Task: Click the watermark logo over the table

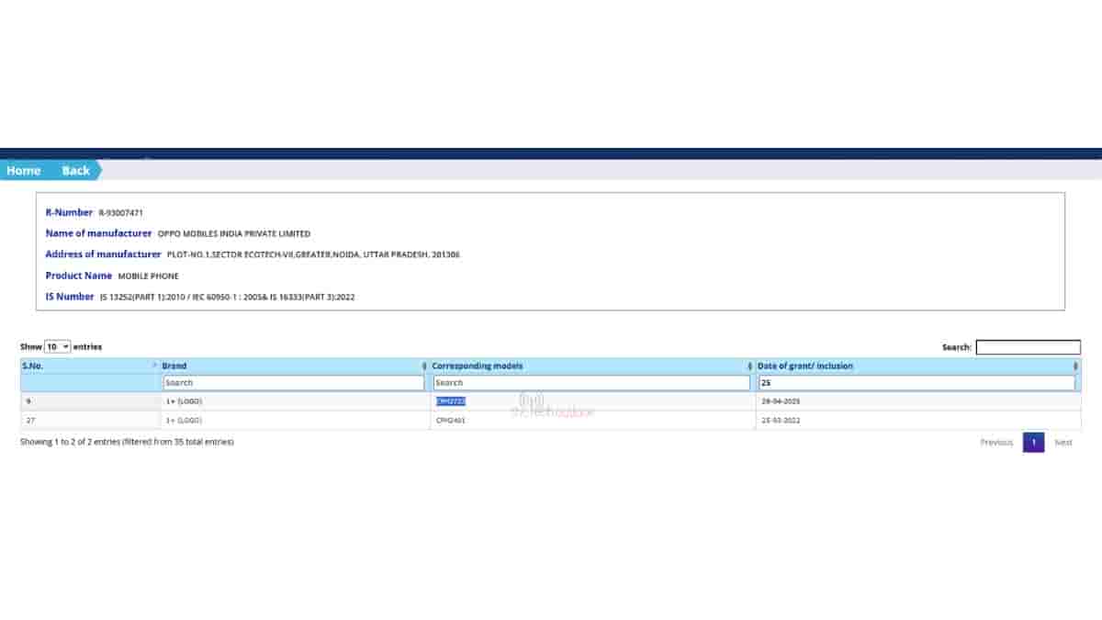Action: 532,400
